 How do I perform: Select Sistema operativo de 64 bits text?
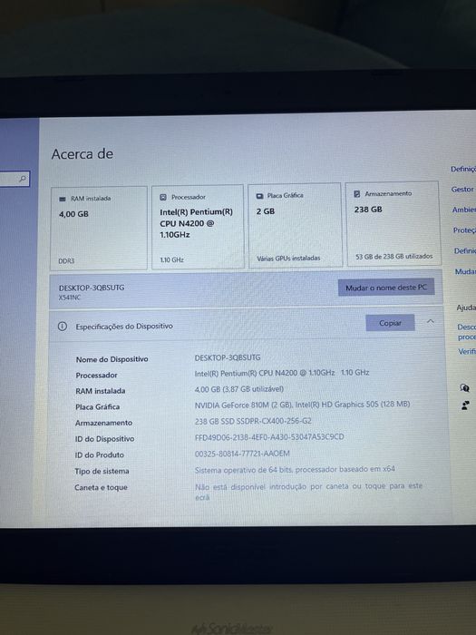[x=295, y=470]
